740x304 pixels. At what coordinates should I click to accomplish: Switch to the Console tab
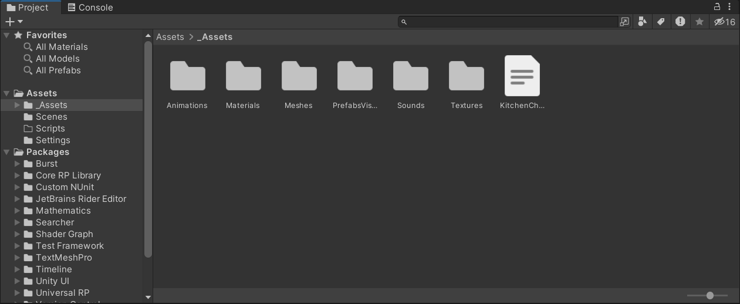click(90, 8)
